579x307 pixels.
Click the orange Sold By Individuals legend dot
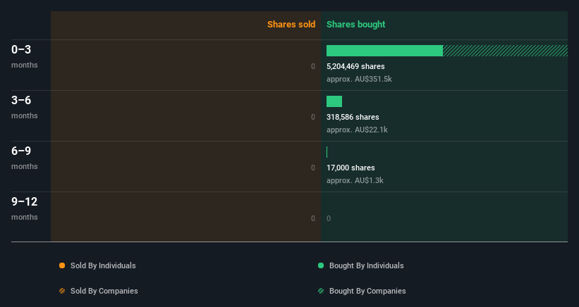pos(62,265)
